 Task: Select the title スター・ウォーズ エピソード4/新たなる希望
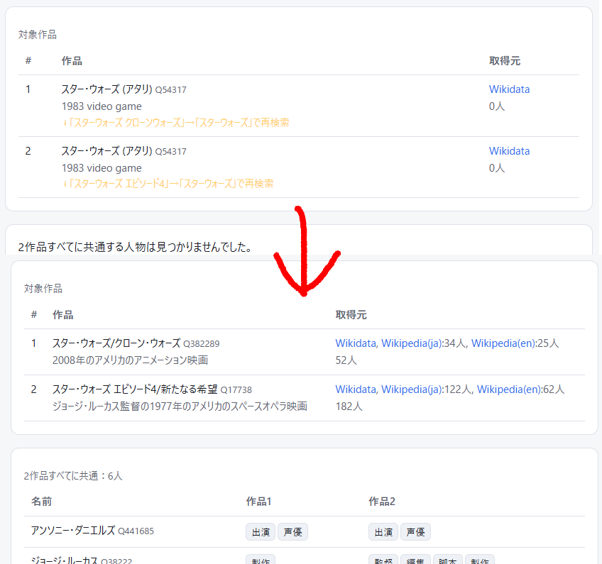(135, 389)
